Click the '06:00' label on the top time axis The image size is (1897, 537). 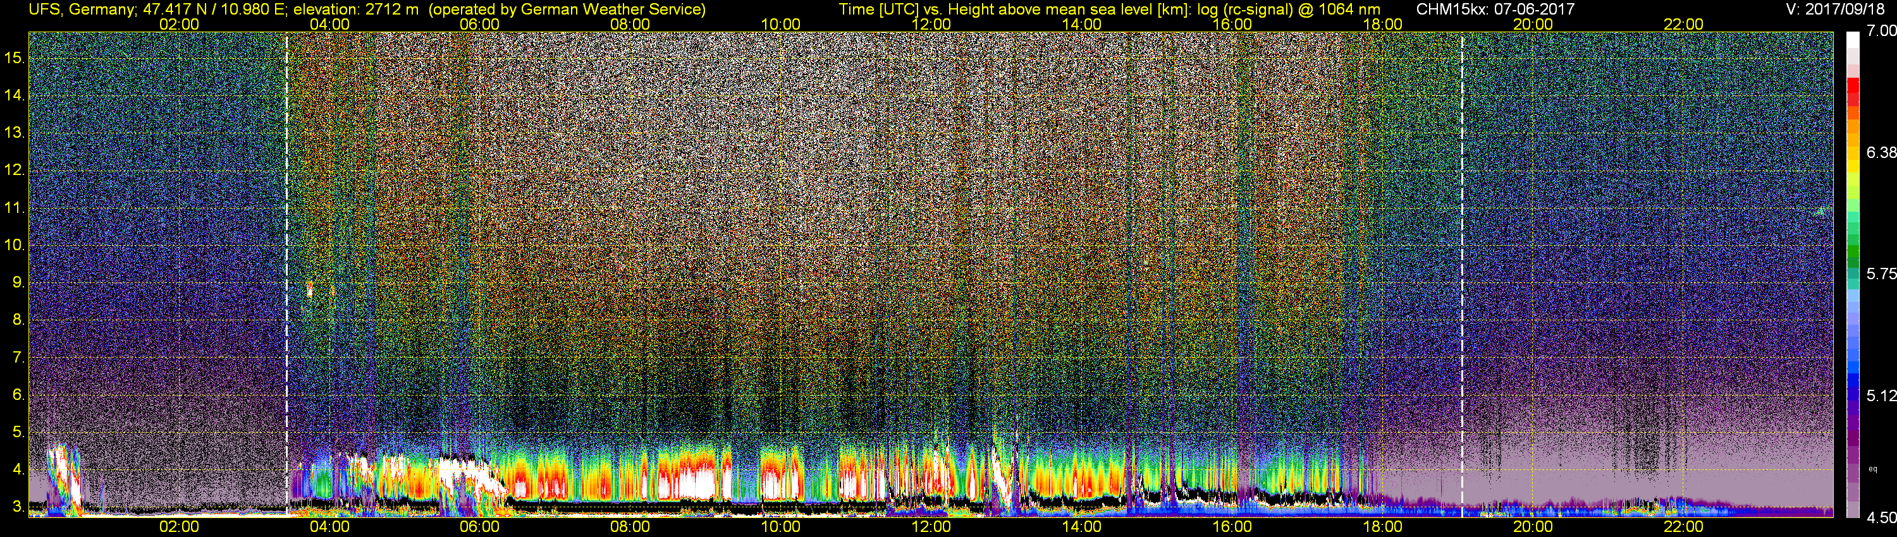point(479,24)
